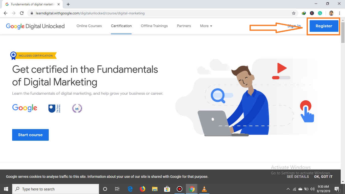Click the Open University logo
This screenshot has width=345, height=194.
coord(54,108)
